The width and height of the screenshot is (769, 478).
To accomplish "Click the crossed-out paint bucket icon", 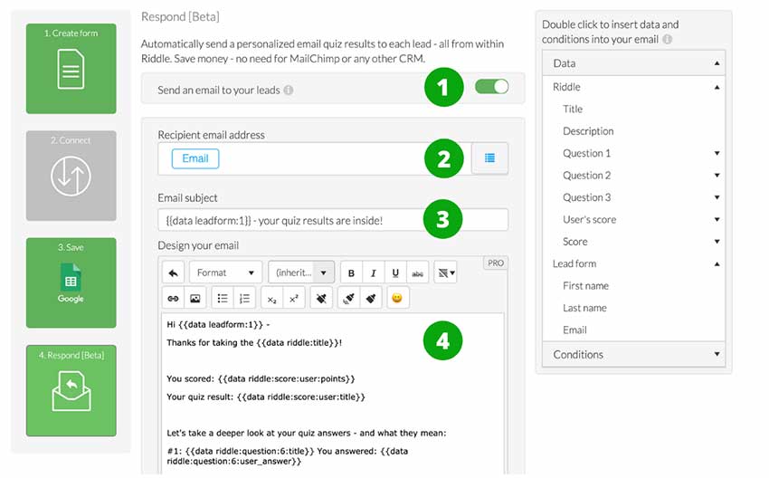I will pos(321,299).
